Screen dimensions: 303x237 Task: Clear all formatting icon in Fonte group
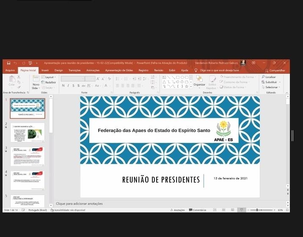pos(109,78)
